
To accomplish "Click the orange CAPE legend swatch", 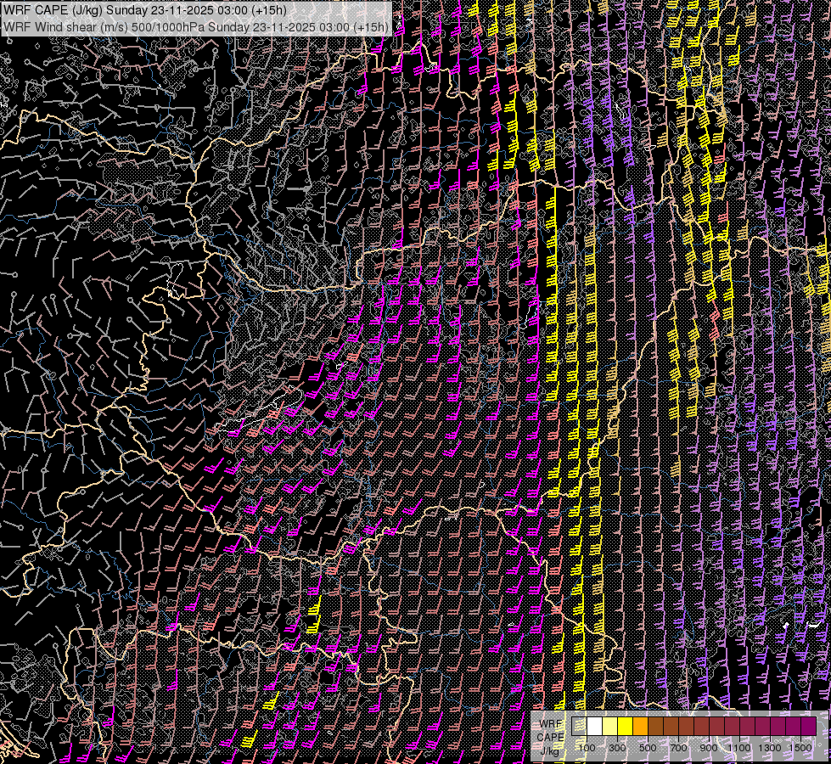I will pos(641,727).
